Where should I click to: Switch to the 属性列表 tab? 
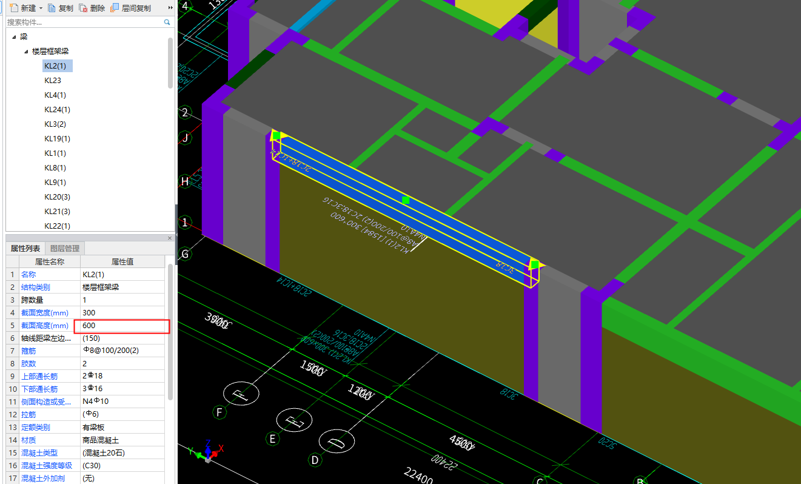click(x=25, y=248)
